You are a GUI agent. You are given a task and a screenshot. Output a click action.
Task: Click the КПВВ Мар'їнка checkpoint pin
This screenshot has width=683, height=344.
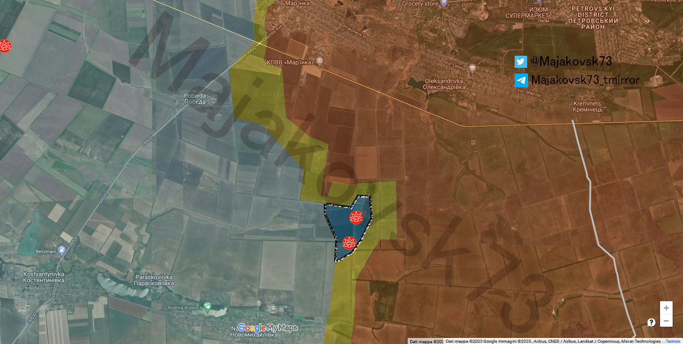pos(319,61)
